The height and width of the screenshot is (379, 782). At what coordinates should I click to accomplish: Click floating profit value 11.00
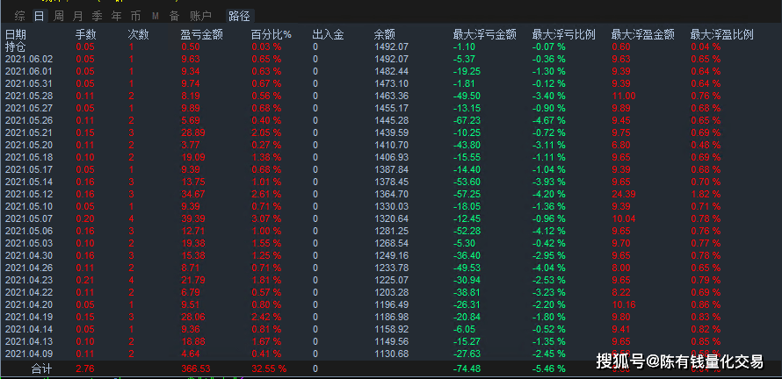click(624, 96)
